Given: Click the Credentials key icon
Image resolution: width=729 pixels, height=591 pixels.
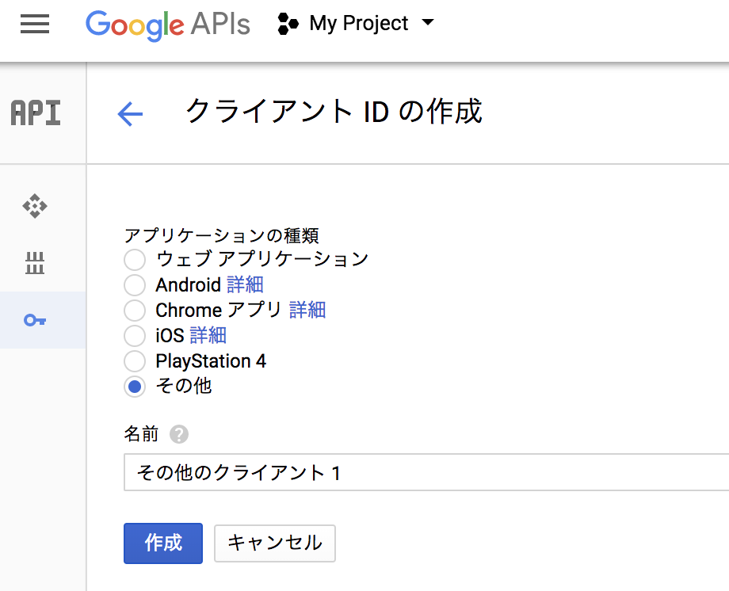Looking at the screenshot, I should (x=35, y=320).
